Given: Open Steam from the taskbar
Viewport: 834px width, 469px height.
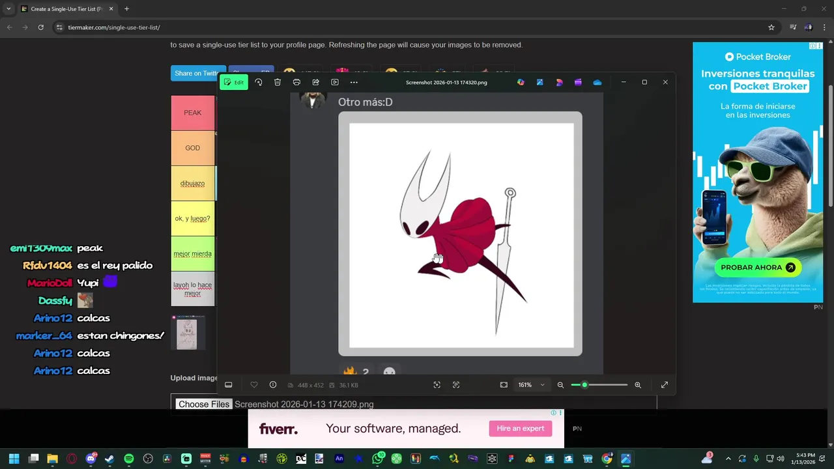Looking at the screenshot, I should (x=109, y=459).
